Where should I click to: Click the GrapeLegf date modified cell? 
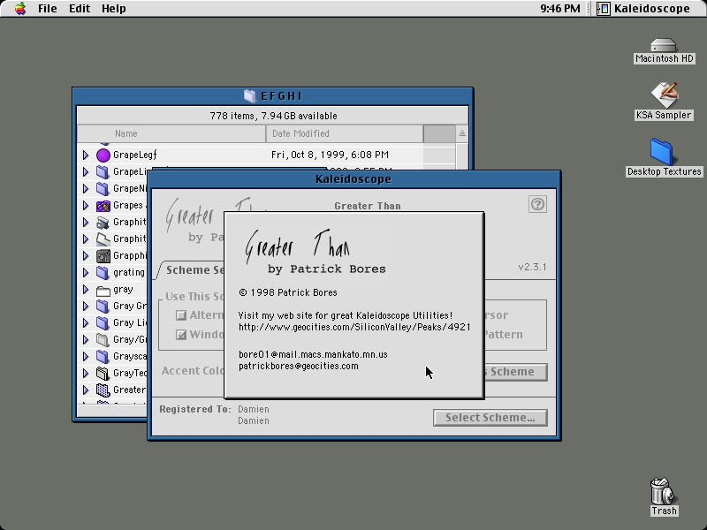pyautogui.click(x=330, y=155)
